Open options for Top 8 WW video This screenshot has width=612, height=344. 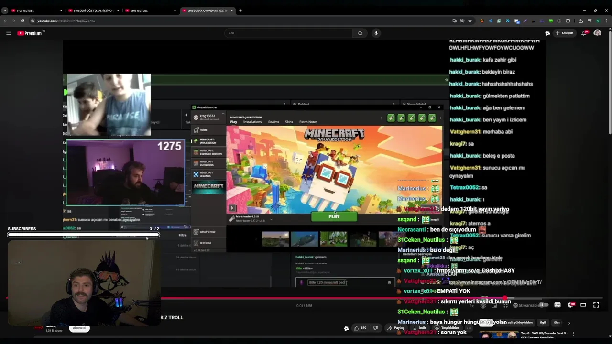pos(573,333)
